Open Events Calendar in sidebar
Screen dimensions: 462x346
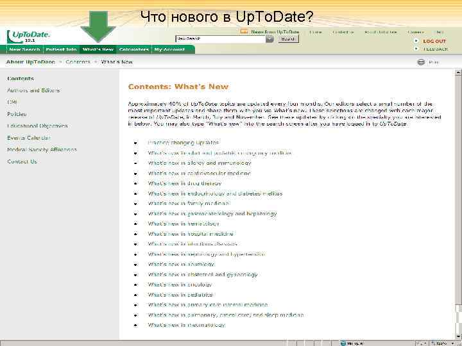click(29, 138)
